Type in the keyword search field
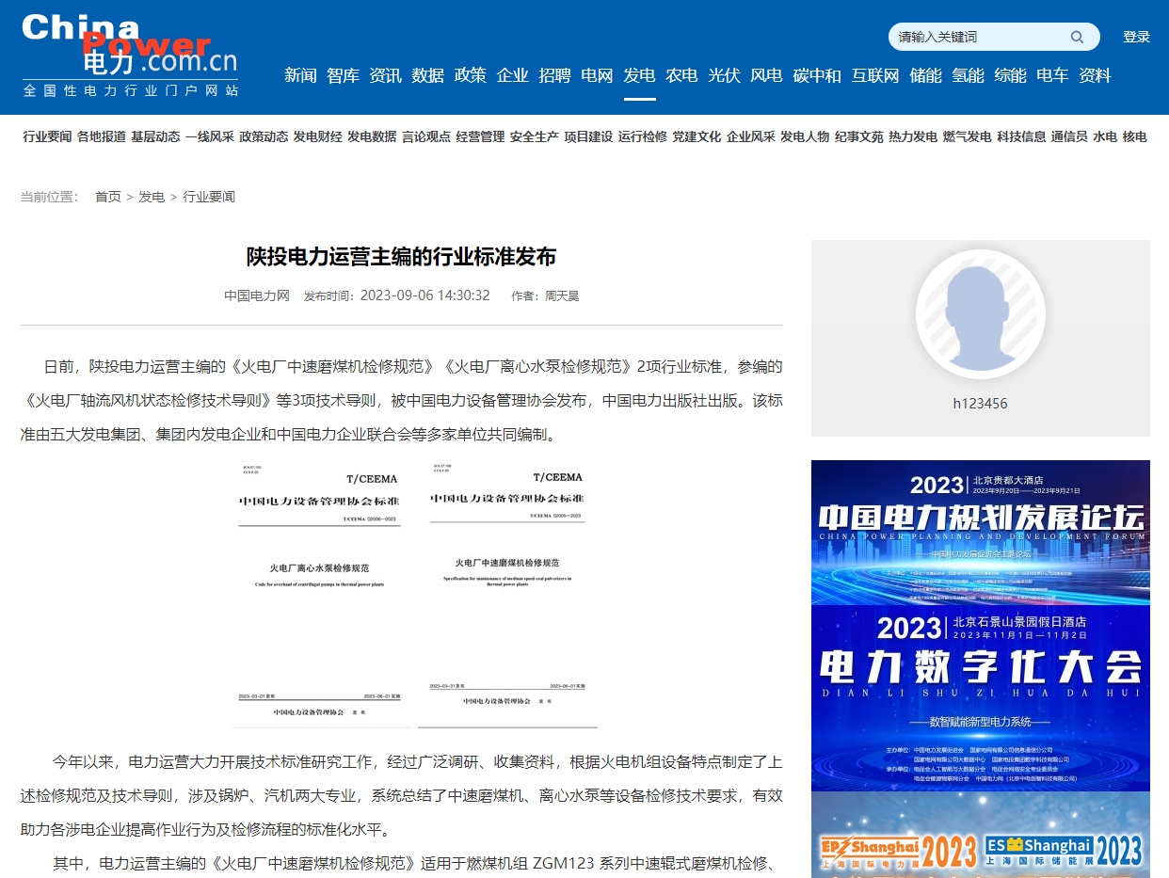The image size is (1169, 878). 979,38
